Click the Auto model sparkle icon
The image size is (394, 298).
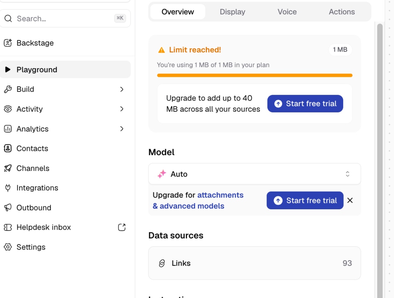point(162,174)
